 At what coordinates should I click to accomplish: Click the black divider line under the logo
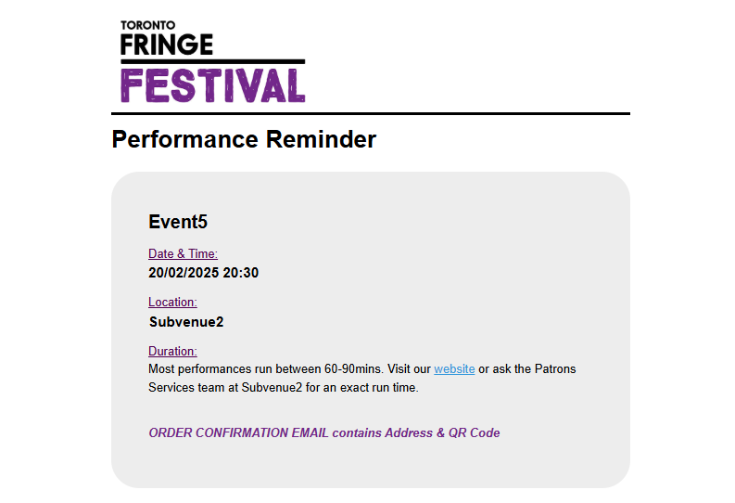click(x=371, y=113)
